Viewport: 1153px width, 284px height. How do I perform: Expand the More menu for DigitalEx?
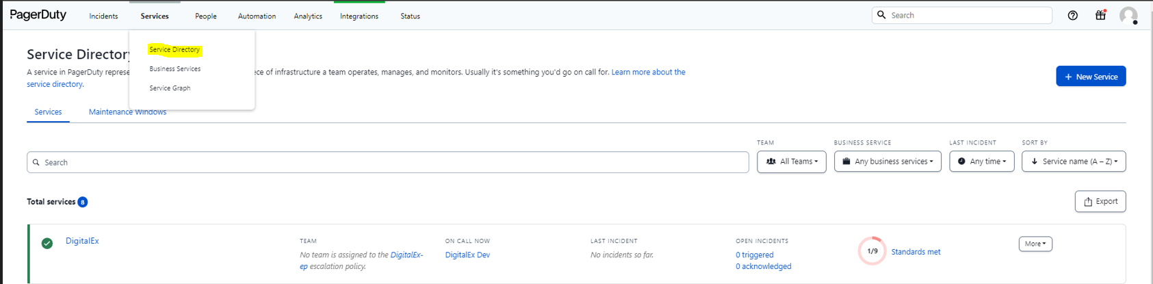[x=1035, y=244]
